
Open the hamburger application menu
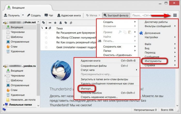[175, 15]
